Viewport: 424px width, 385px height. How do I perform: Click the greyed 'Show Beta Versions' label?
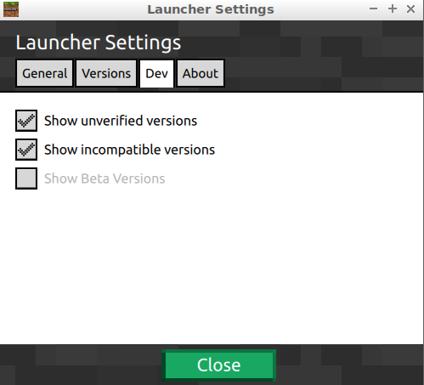point(105,178)
